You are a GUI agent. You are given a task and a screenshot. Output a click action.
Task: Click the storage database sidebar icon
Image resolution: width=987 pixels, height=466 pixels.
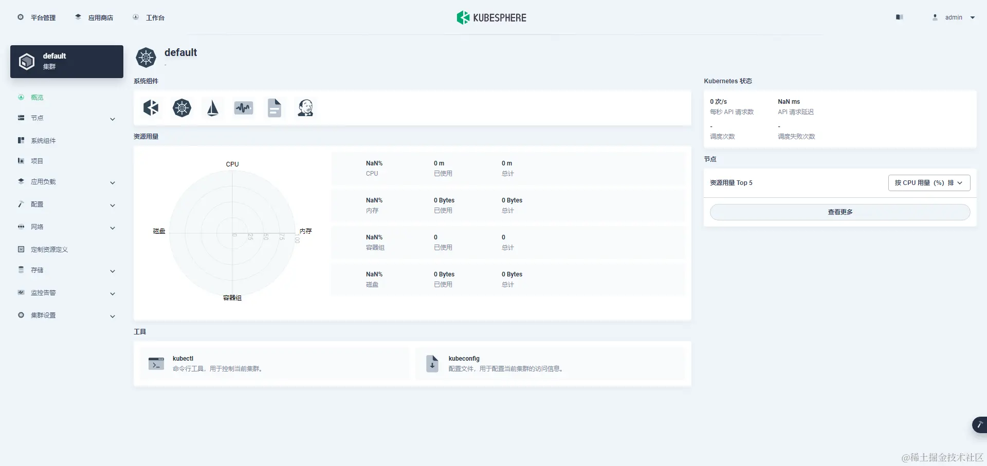(21, 270)
